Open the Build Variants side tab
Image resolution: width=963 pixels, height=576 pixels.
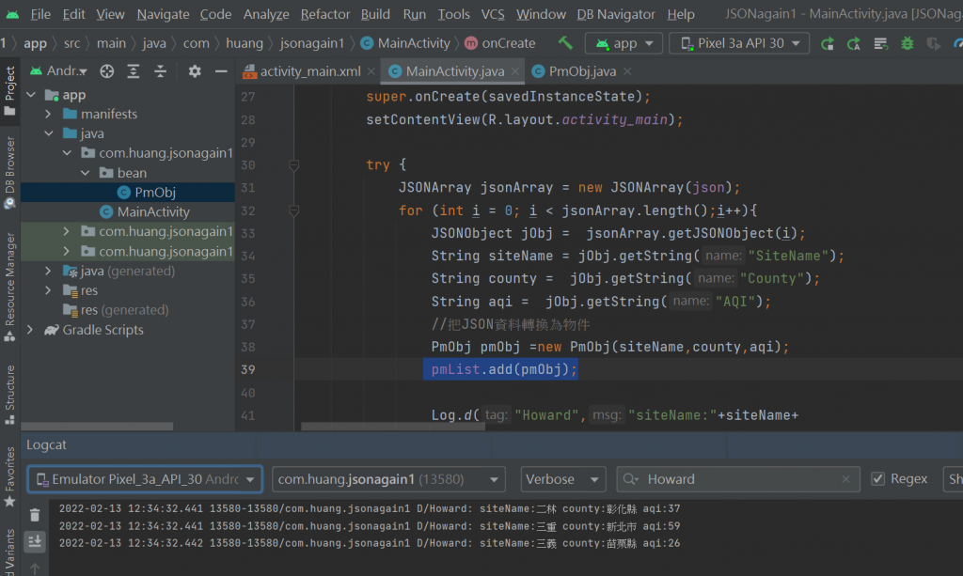[x=9, y=553]
